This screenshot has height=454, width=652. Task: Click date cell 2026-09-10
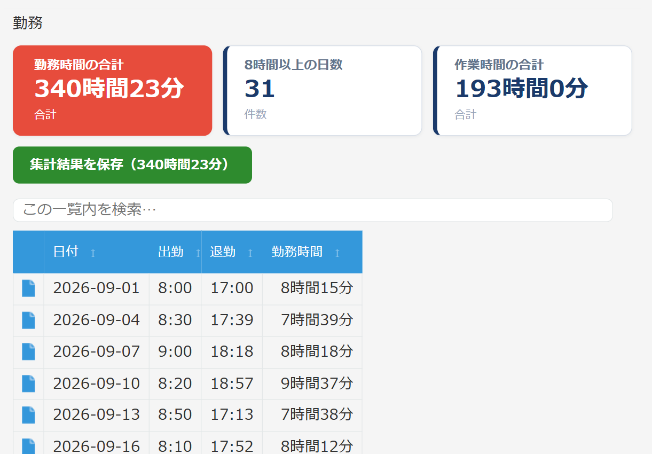97,383
